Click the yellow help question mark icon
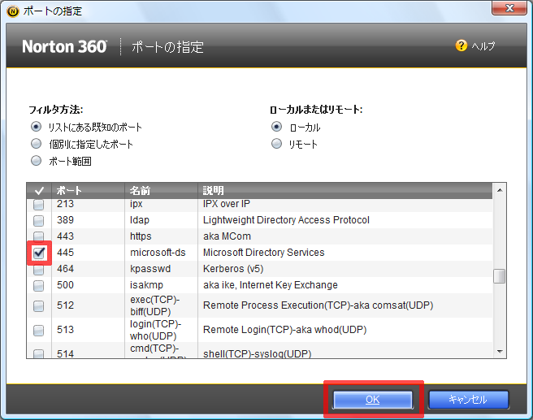The image size is (533, 420). tap(461, 46)
